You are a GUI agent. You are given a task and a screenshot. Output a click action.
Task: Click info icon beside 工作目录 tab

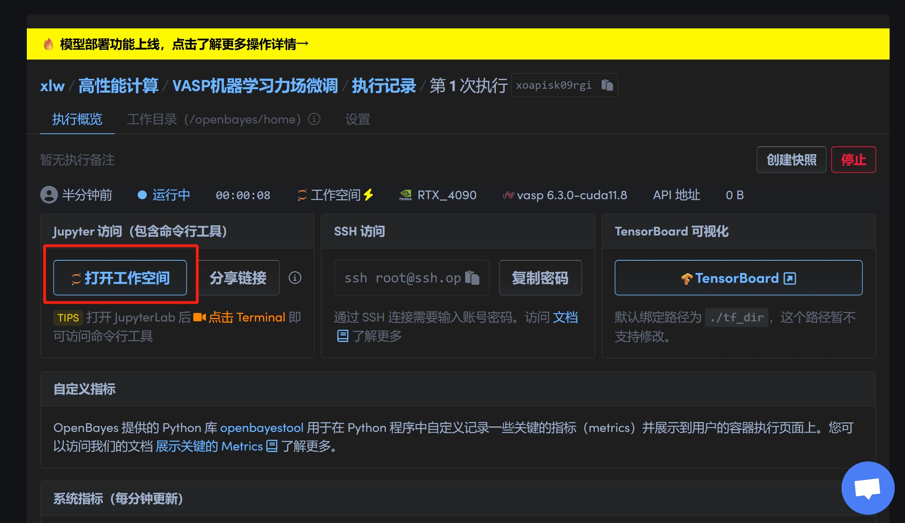(314, 119)
